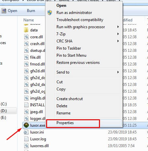Click the Luxor.log text file icon
This screenshot has height=151, width=148.
pyautogui.click(x=26, y=139)
